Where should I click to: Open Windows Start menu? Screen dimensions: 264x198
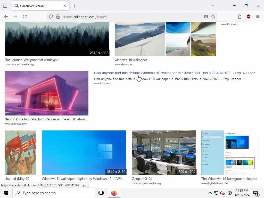coord(6,193)
